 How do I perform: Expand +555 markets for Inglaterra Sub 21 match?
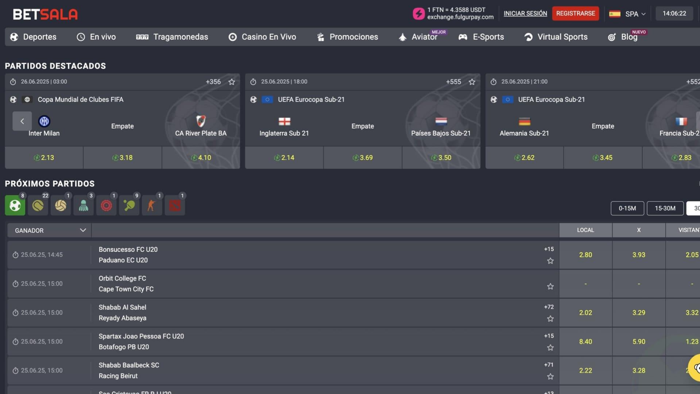454,82
